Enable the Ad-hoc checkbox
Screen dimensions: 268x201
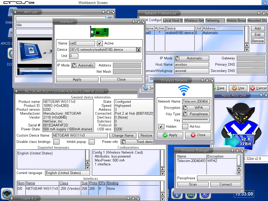coord(185,127)
